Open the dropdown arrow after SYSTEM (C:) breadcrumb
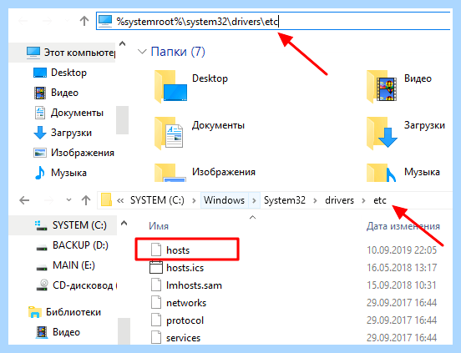 pos(194,200)
